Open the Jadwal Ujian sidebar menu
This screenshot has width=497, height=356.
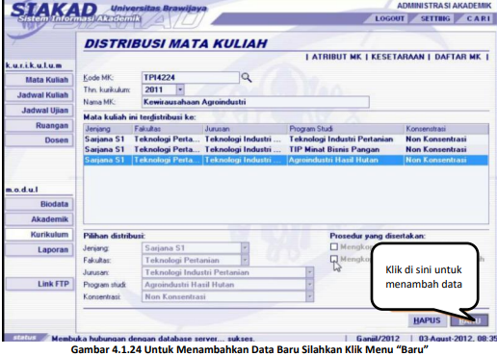39,111
